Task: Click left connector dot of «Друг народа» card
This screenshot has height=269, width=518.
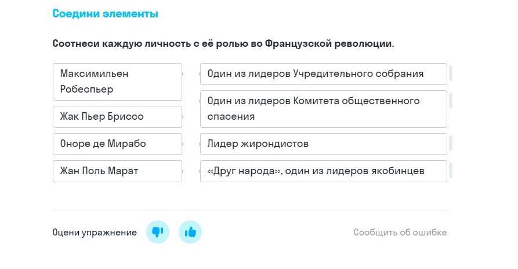Action: [200, 171]
